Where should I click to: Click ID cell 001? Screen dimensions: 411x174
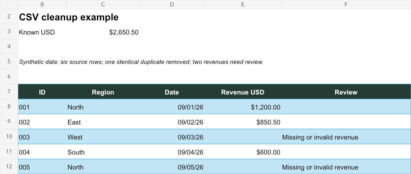(42, 106)
